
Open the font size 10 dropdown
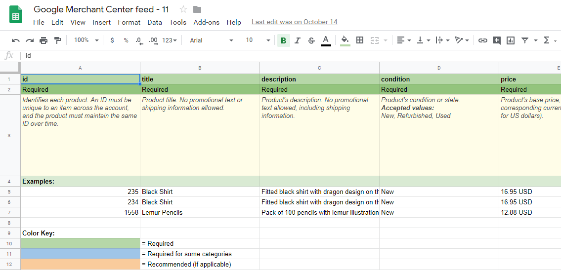click(258, 40)
